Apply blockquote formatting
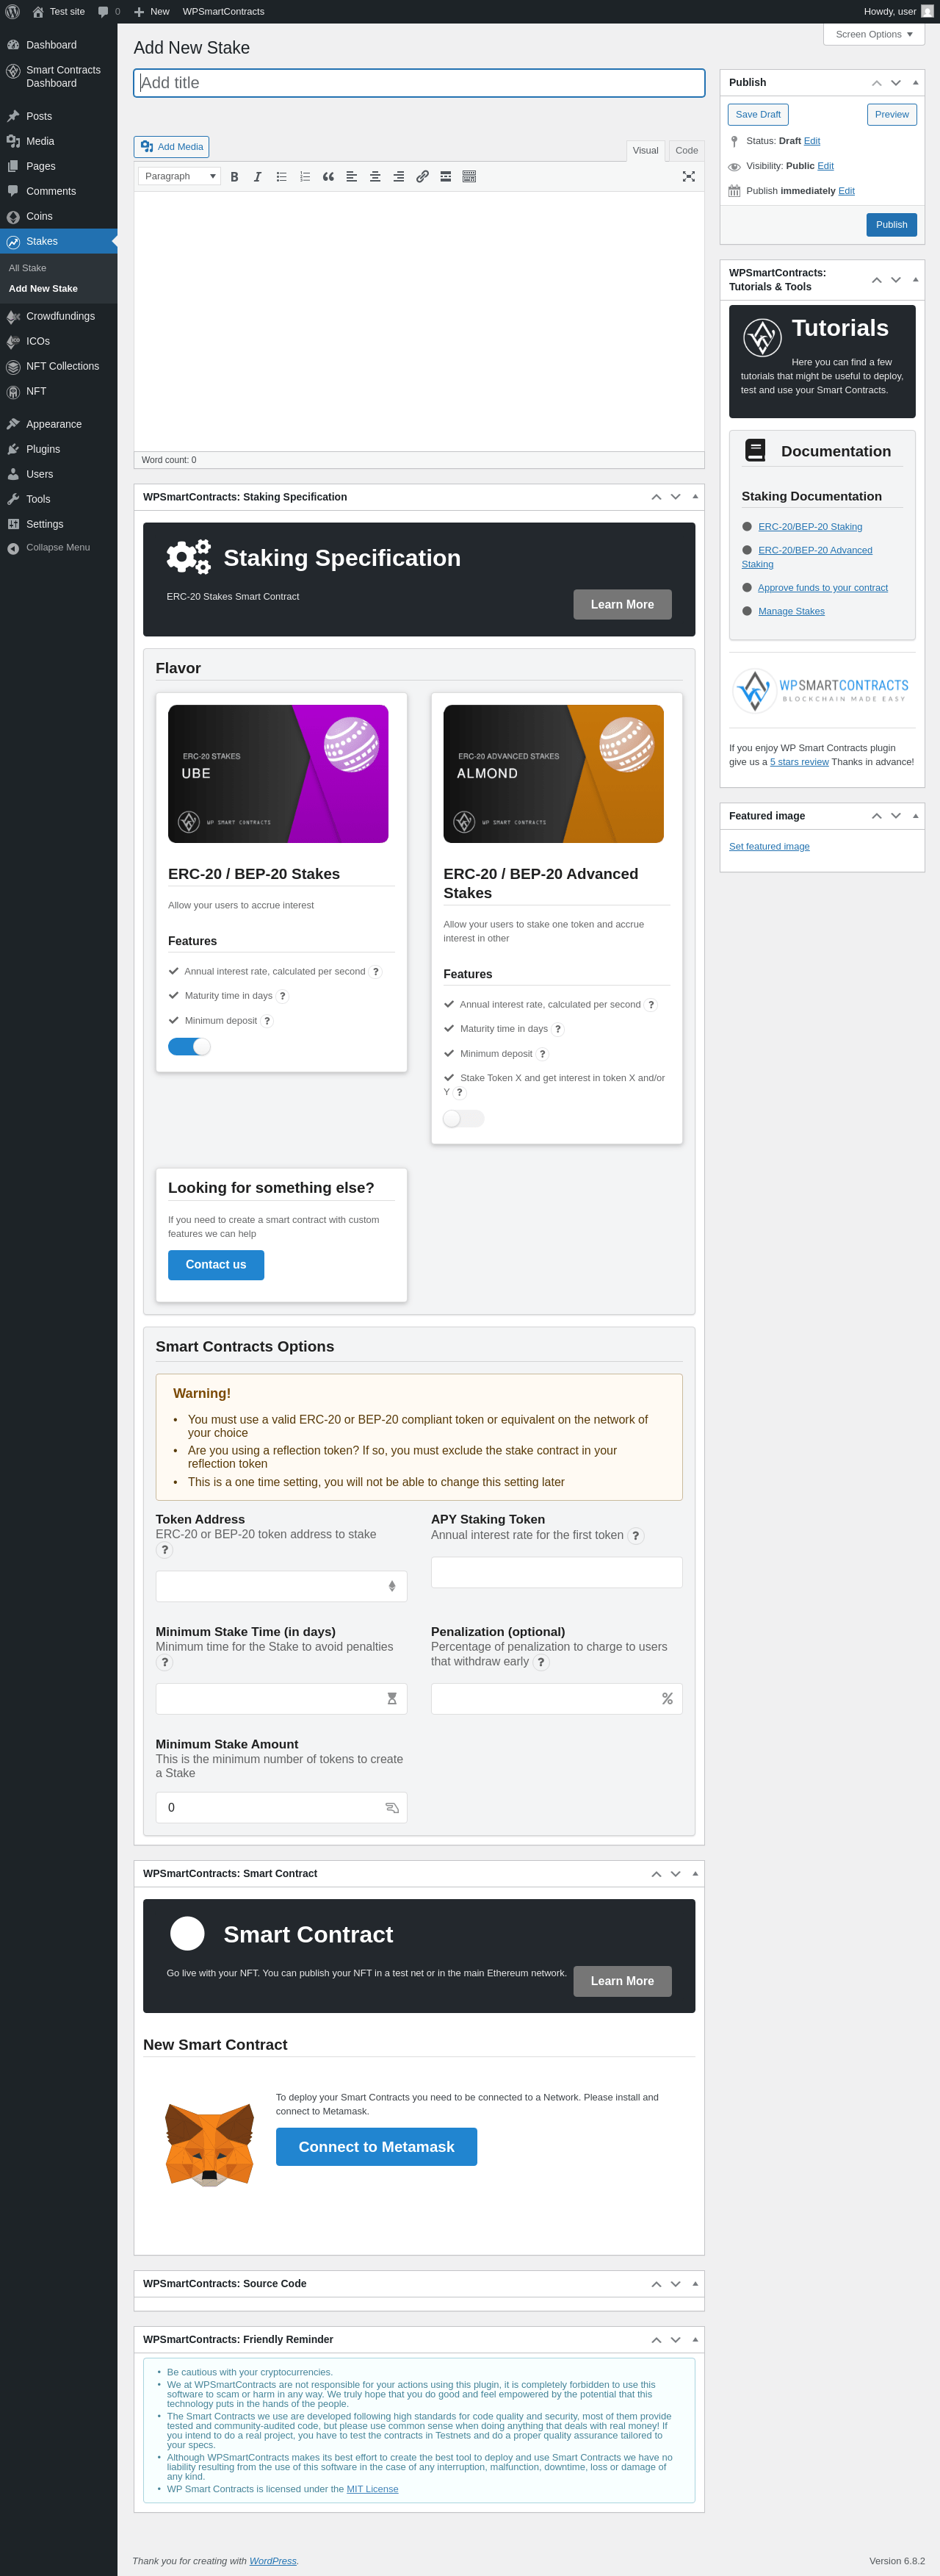 point(329,176)
